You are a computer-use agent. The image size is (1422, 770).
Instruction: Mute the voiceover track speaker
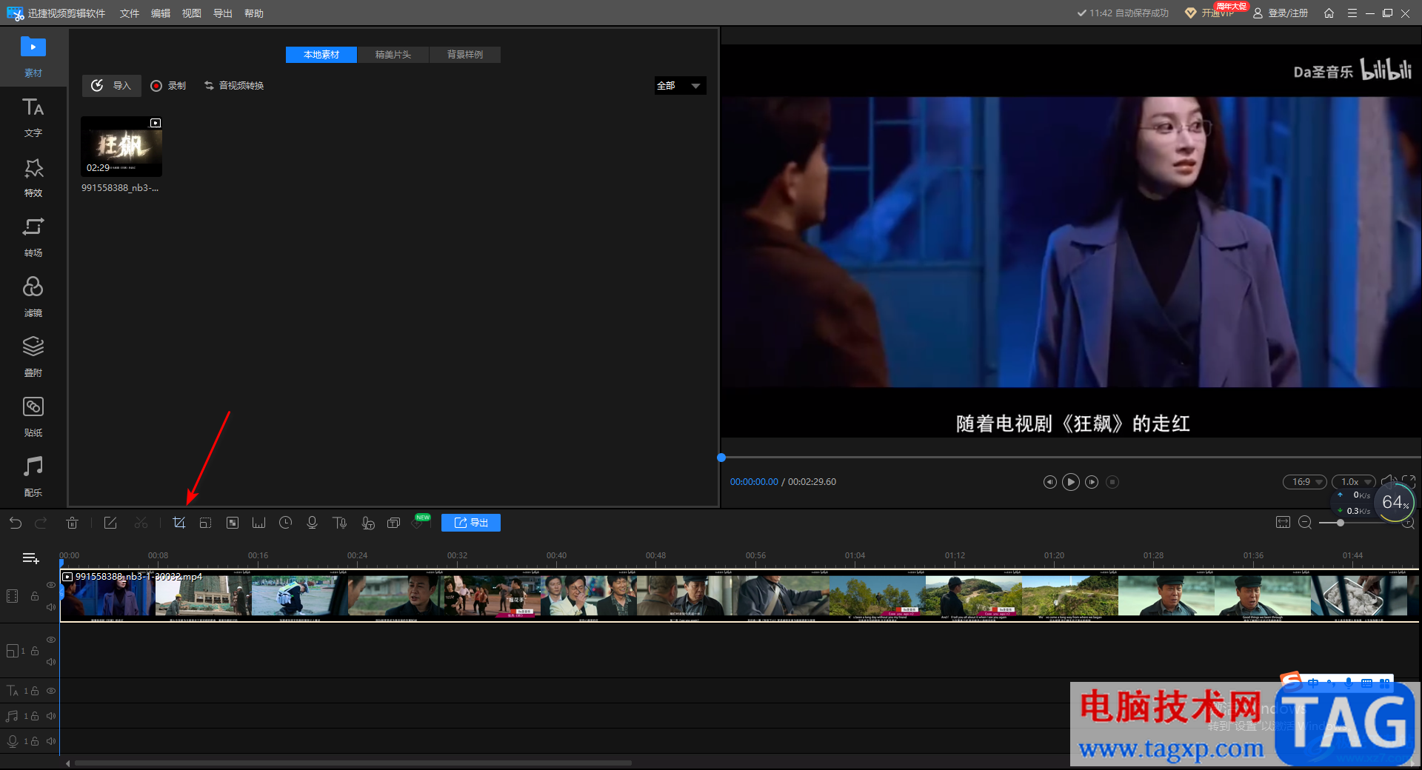[51, 741]
